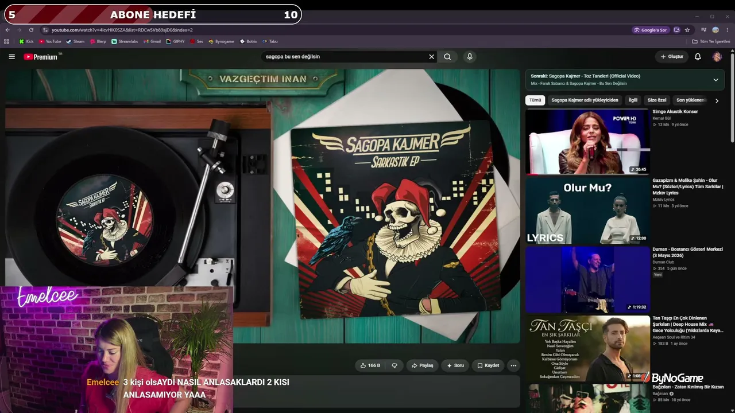This screenshot has height=413, width=735.
Task: Open the Tabu bookmark
Action: click(x=270, y=41)
